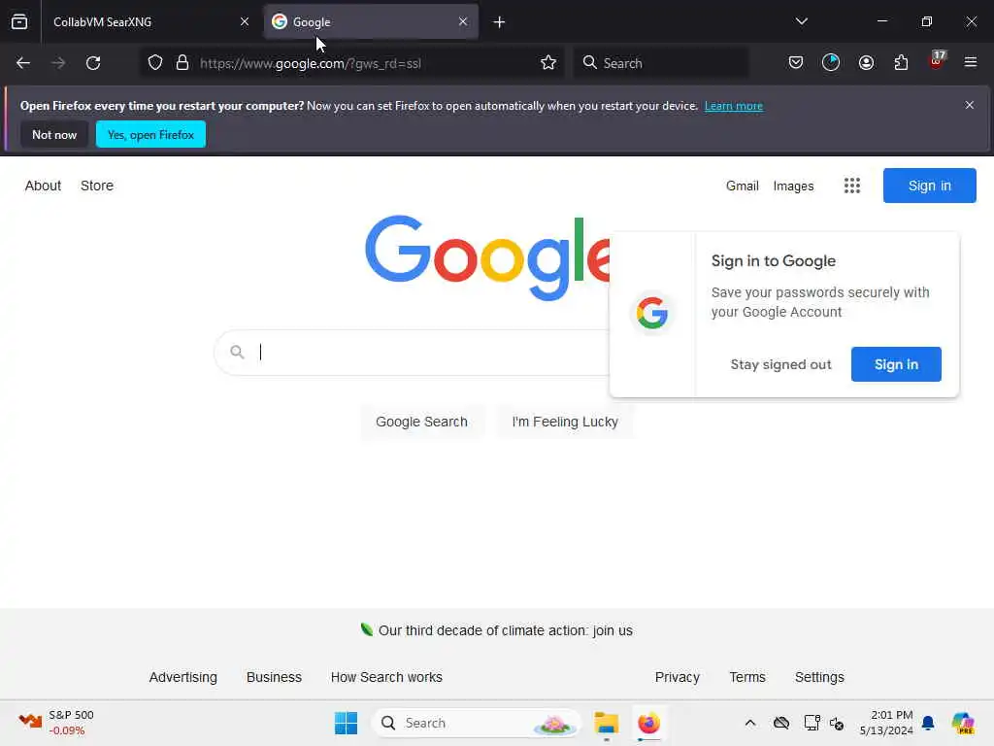
Task: Open the S&P 500 taskbar widget
Action: pyautogui.click(x=55, y=723)
